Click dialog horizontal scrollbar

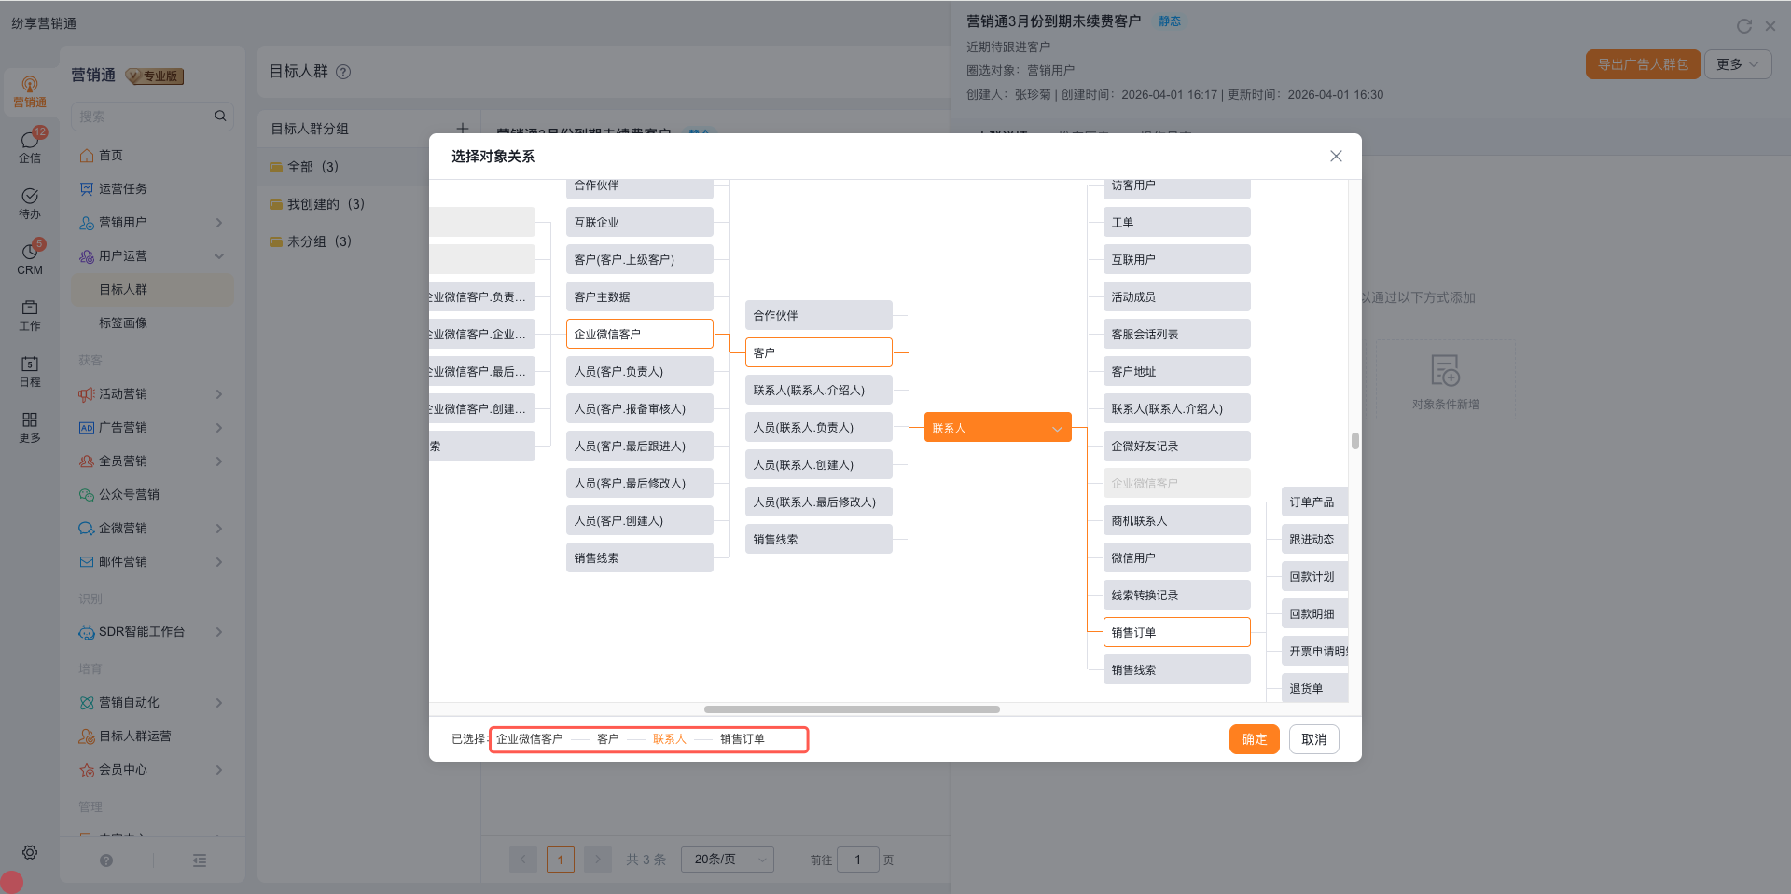tap(852, 709)
